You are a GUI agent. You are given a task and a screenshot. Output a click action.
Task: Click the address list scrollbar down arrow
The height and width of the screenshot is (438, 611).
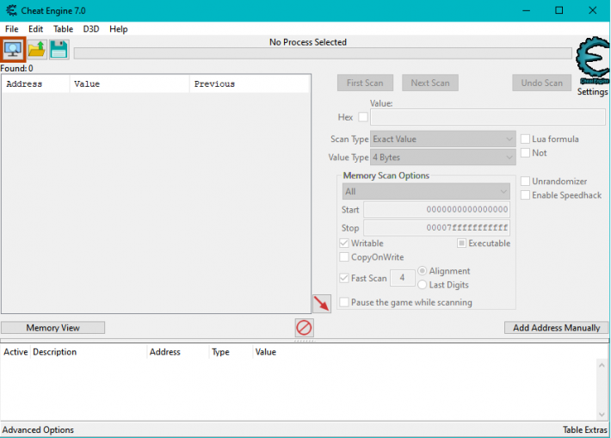(602, 414)
